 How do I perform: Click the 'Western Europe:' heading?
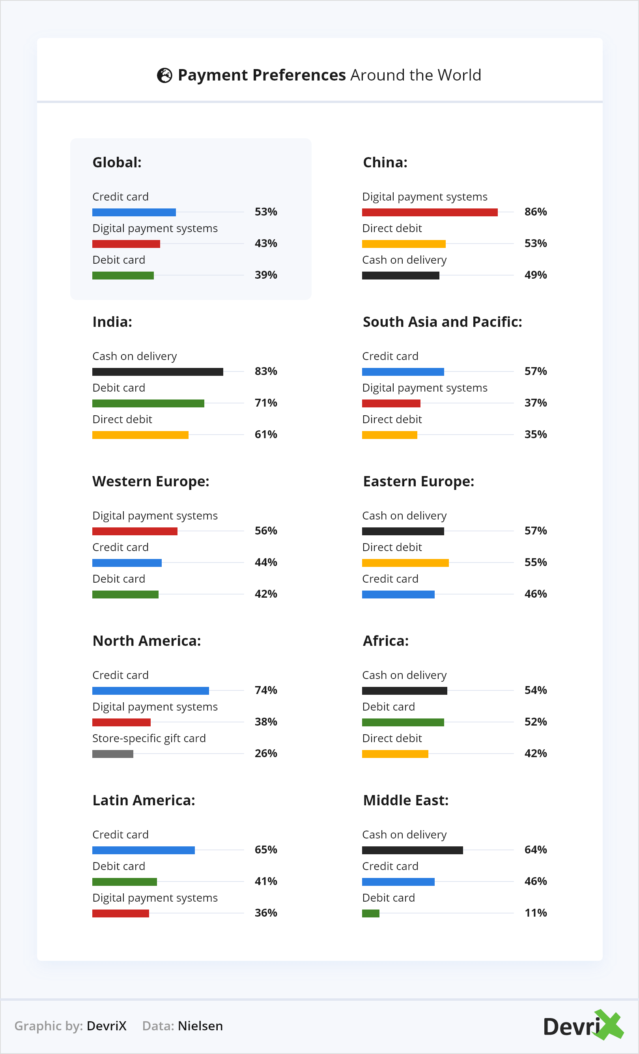pyautogui.click(x=150, y=481)
